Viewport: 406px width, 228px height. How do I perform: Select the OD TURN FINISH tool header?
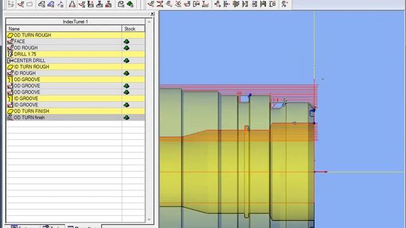coord(75,111)
